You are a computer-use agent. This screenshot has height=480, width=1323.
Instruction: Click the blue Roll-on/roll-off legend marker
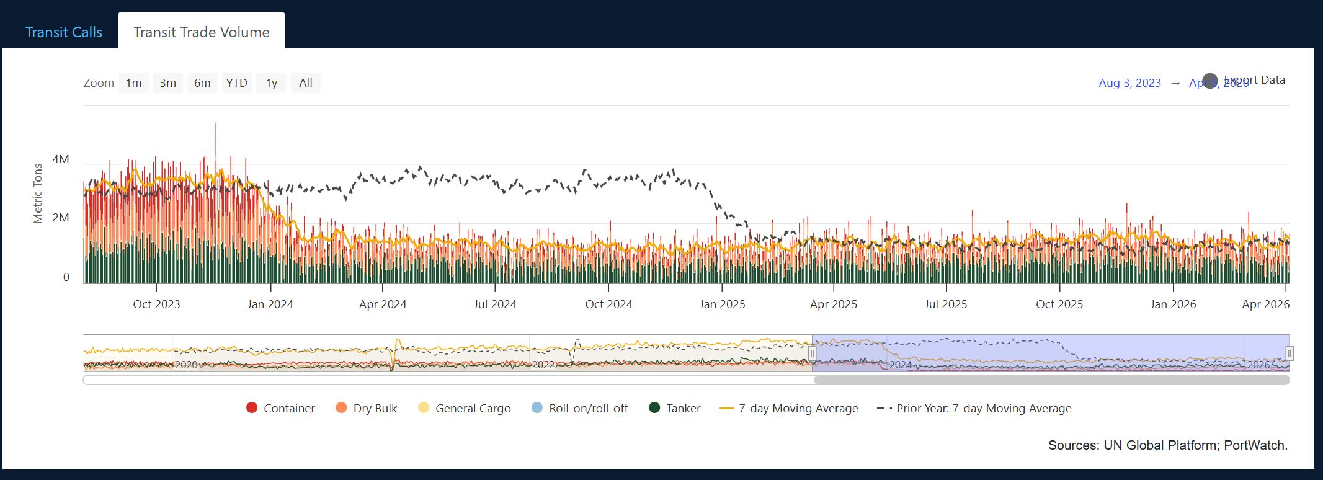537,407
